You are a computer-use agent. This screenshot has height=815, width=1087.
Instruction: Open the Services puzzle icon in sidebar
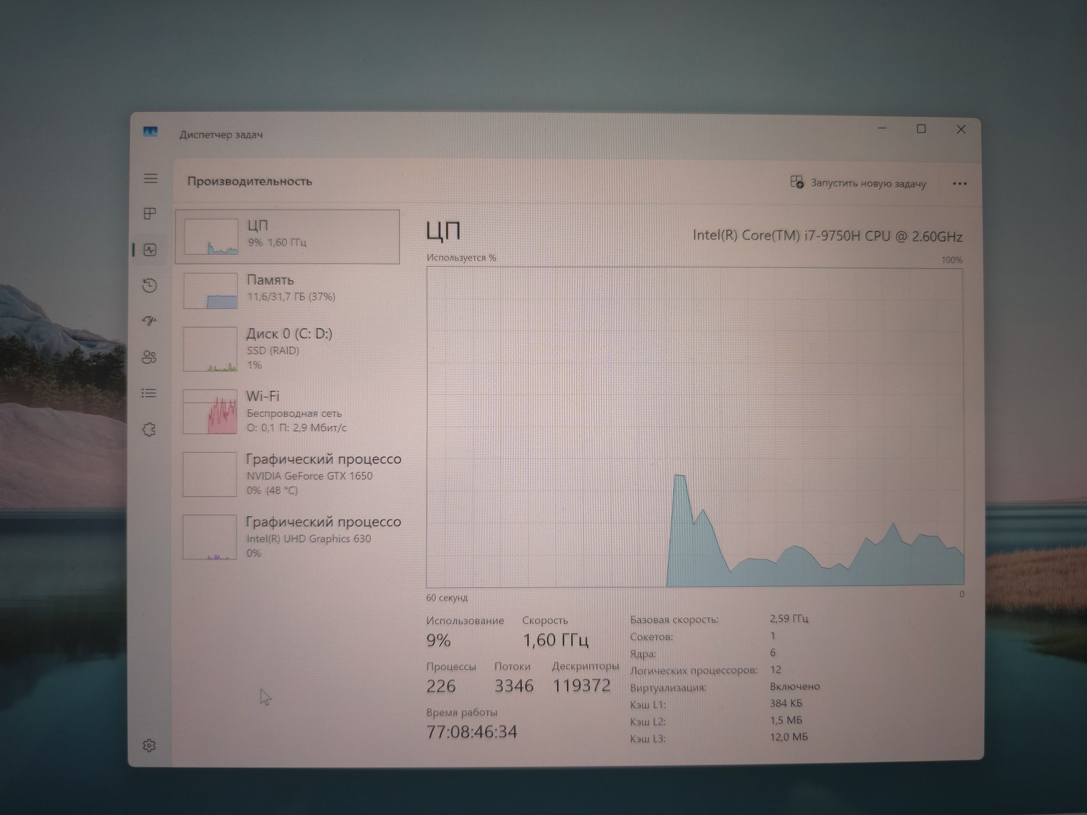[x=149, y=430]
